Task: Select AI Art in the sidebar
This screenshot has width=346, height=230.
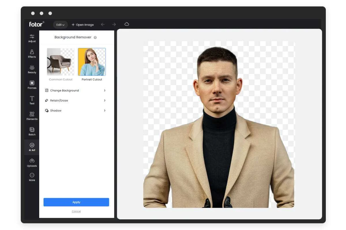Action: tap(32, 147)
